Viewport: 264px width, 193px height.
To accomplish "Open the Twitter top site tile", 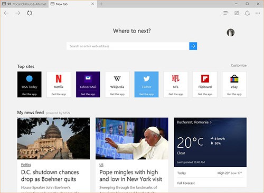I will (146, 84).
